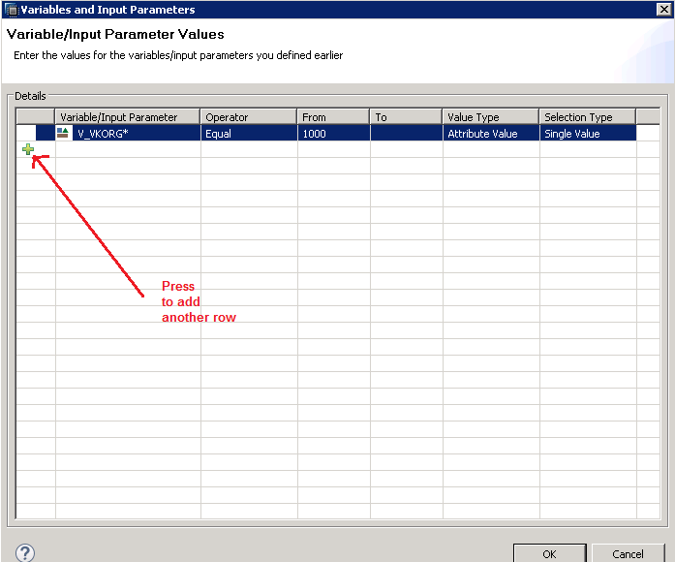The image size is (675, 562).
Task: Select the V_VKORG* parameter cell
Action: point(128,133)
